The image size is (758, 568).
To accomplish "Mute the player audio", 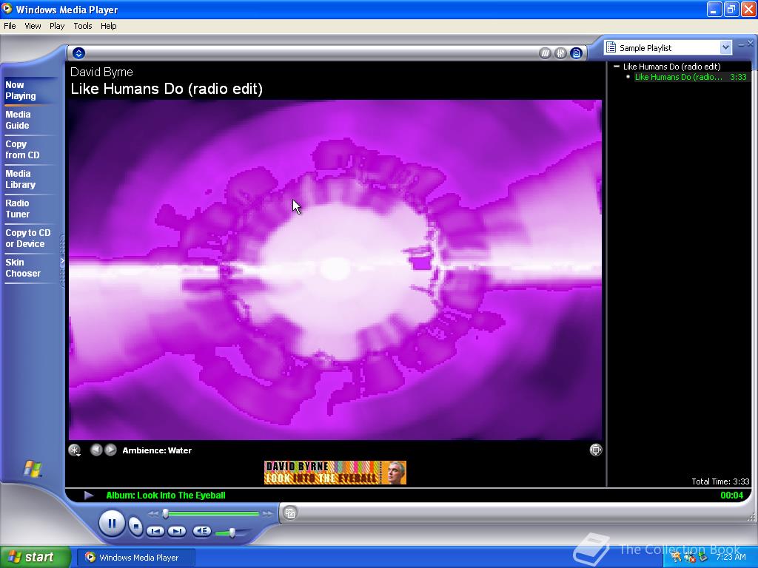I will click(201, 531).
